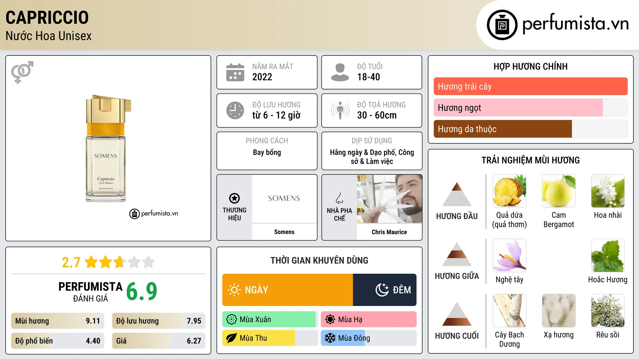Click the Bay bổng style value
Screen dimensions: 639x359
267,153
